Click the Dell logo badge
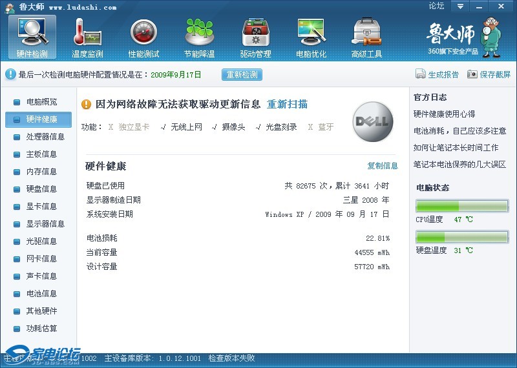This screenshot has height=368, width=517. pos(372,122)
